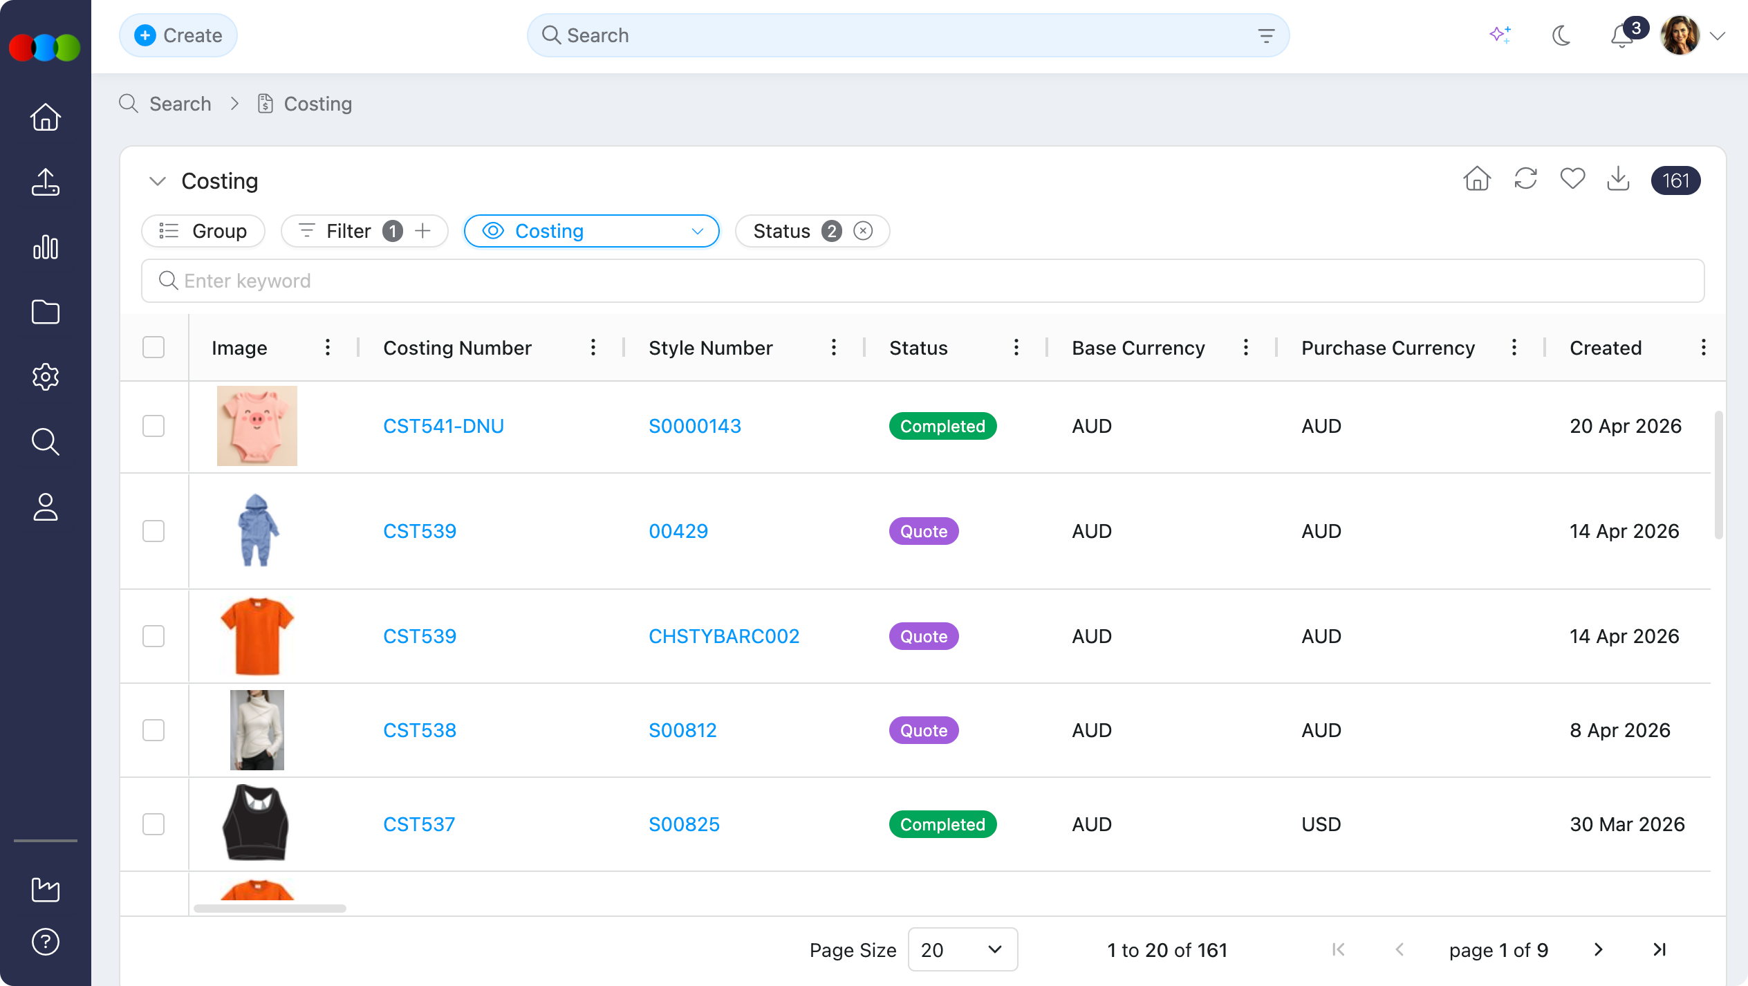Image resolution: width=1748 pixels, height=986 pixels.
Task: Open the Page Size dropdown
Action: point(963,949)
